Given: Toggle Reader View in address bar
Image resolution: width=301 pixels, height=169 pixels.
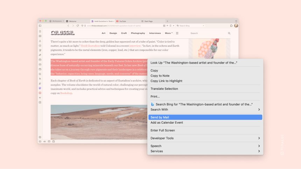Looking at the screenshot, I should coord(167,26).
